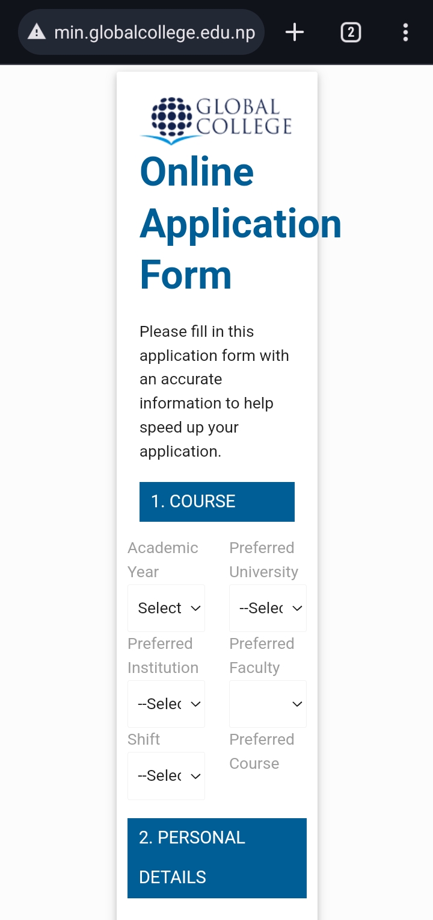The image size is (433, 920).
Task: Click the Online Application Form heading
Action: 229,224
